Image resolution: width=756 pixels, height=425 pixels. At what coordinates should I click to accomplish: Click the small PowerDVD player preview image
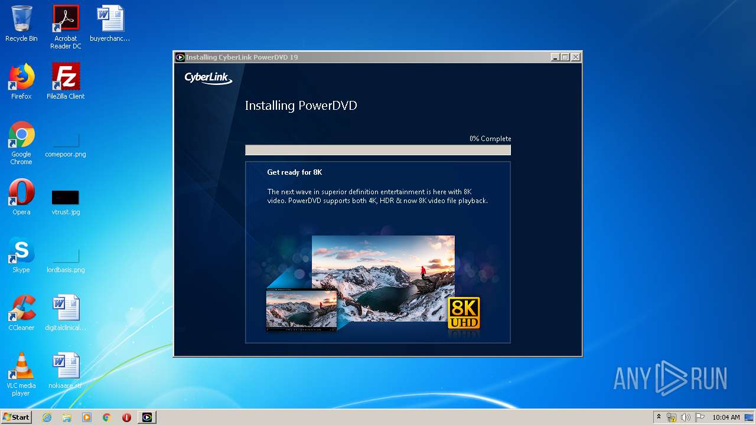click(301, 309)
